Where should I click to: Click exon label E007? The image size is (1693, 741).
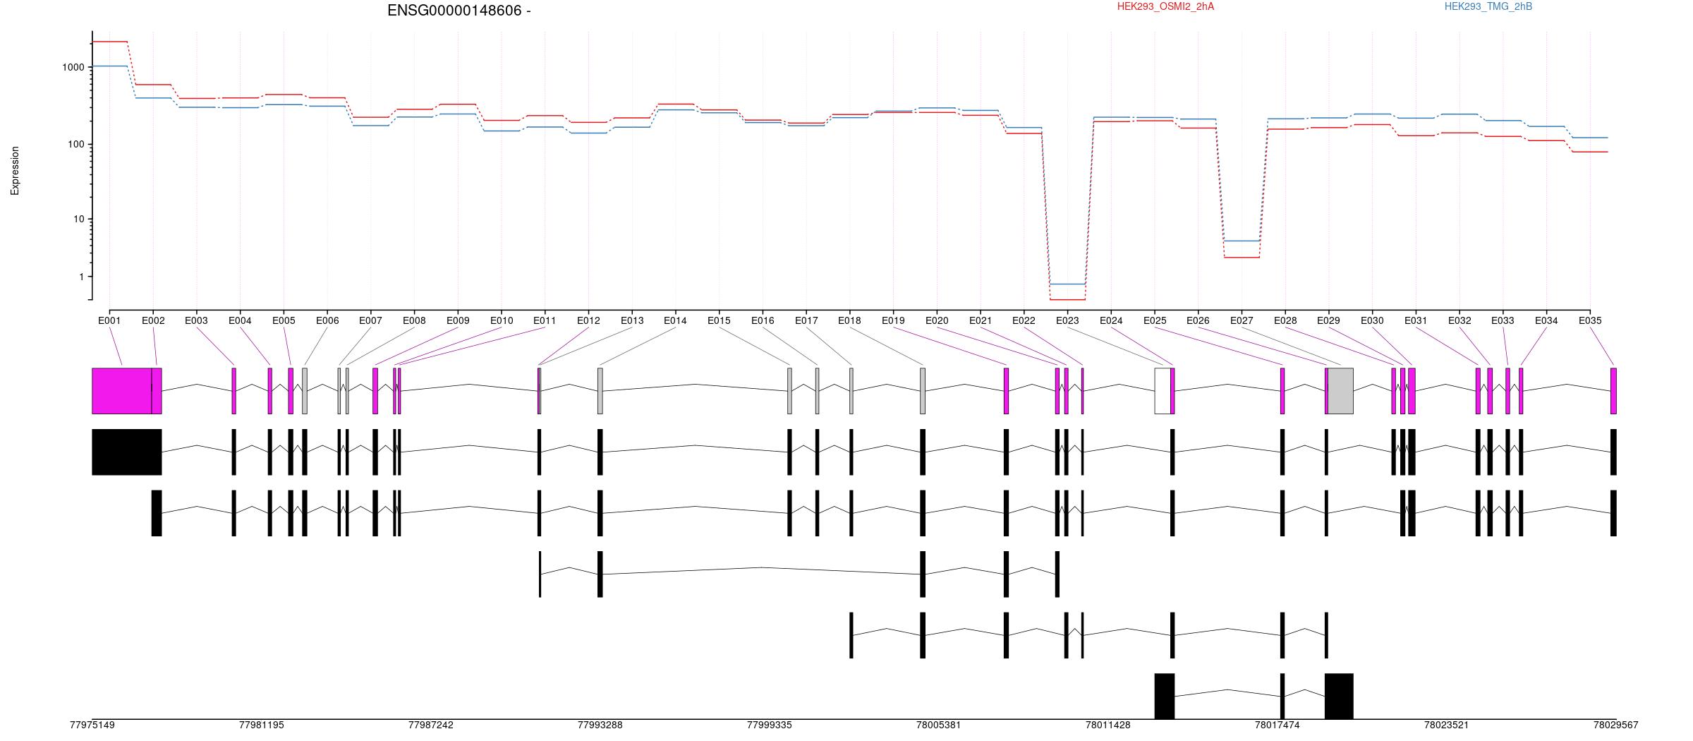click(x=370, y=320)
